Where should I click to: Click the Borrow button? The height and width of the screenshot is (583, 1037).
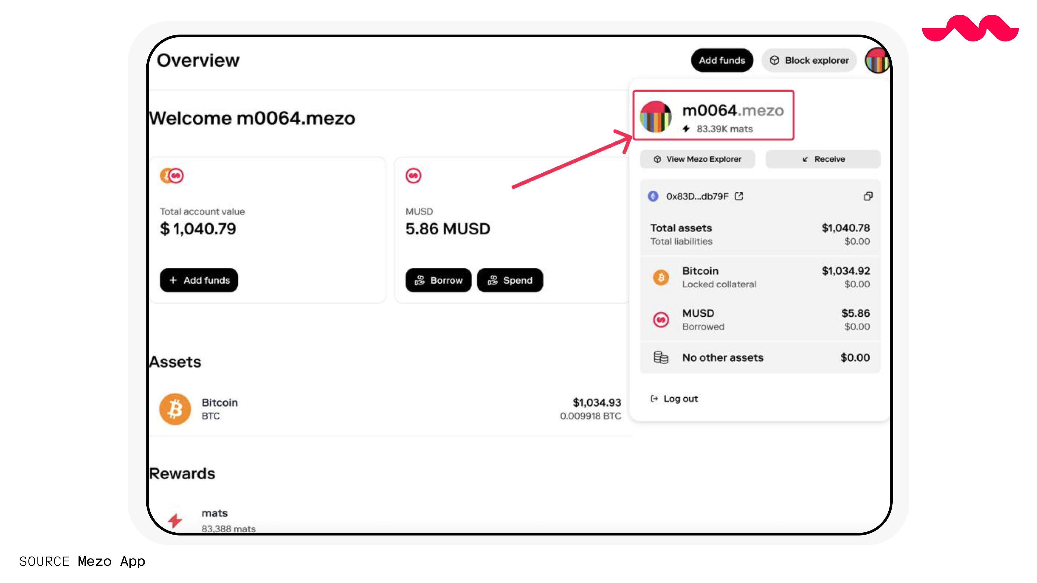438,280
